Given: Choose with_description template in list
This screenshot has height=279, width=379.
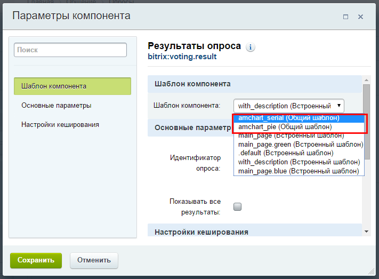Looking at the screenshot, I should click(x=299, y=162).
